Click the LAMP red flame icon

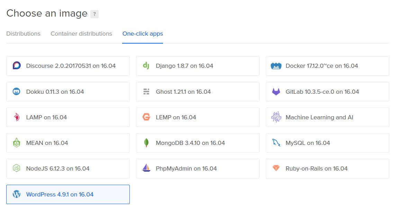coord(17,117)
